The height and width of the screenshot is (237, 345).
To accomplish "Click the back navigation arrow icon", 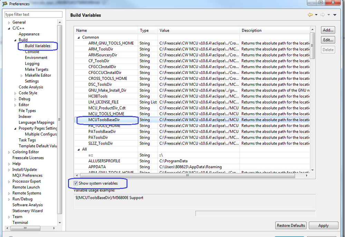I will coord(310,15).
